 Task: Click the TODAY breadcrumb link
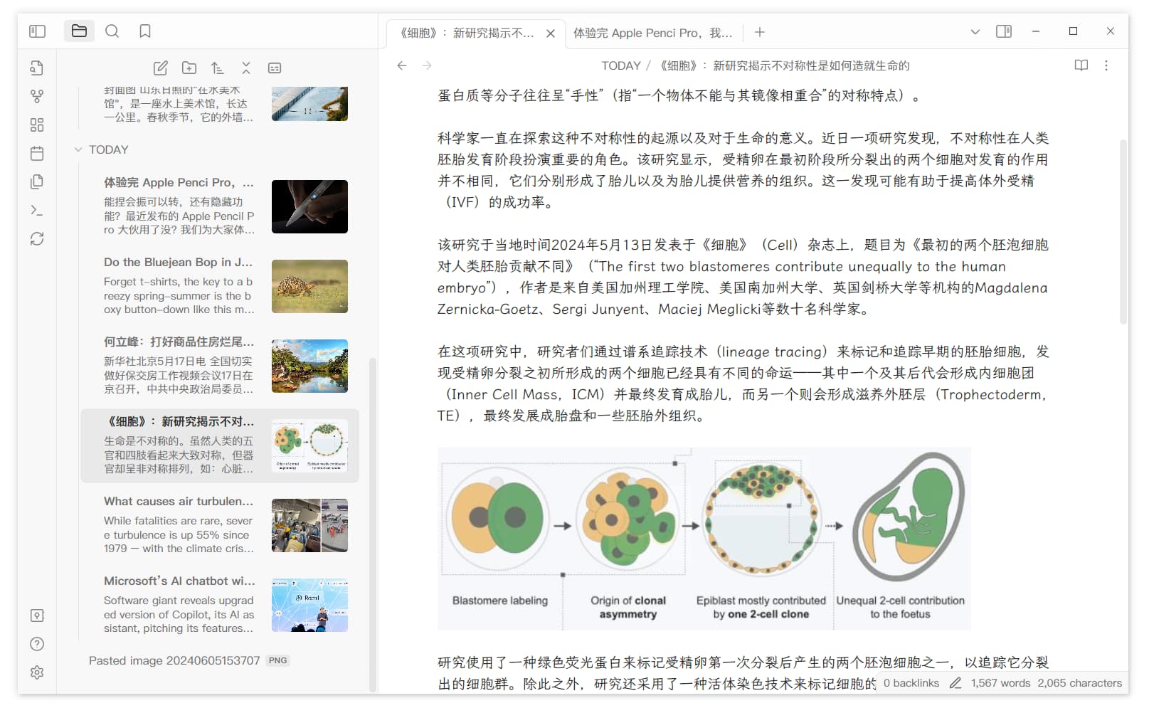click(x=620, y=65)
